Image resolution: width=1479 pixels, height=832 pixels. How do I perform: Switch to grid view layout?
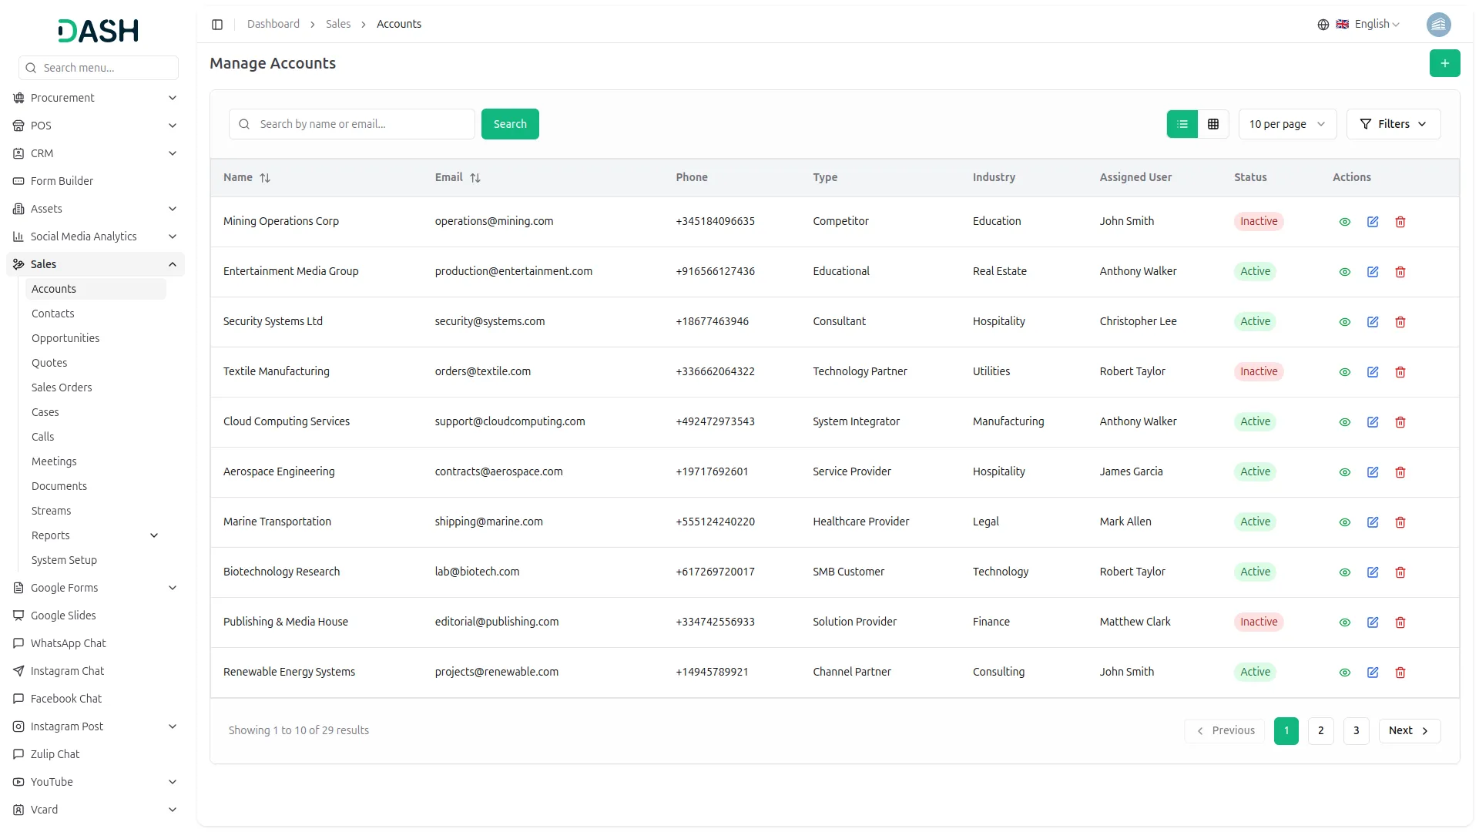1213,124
